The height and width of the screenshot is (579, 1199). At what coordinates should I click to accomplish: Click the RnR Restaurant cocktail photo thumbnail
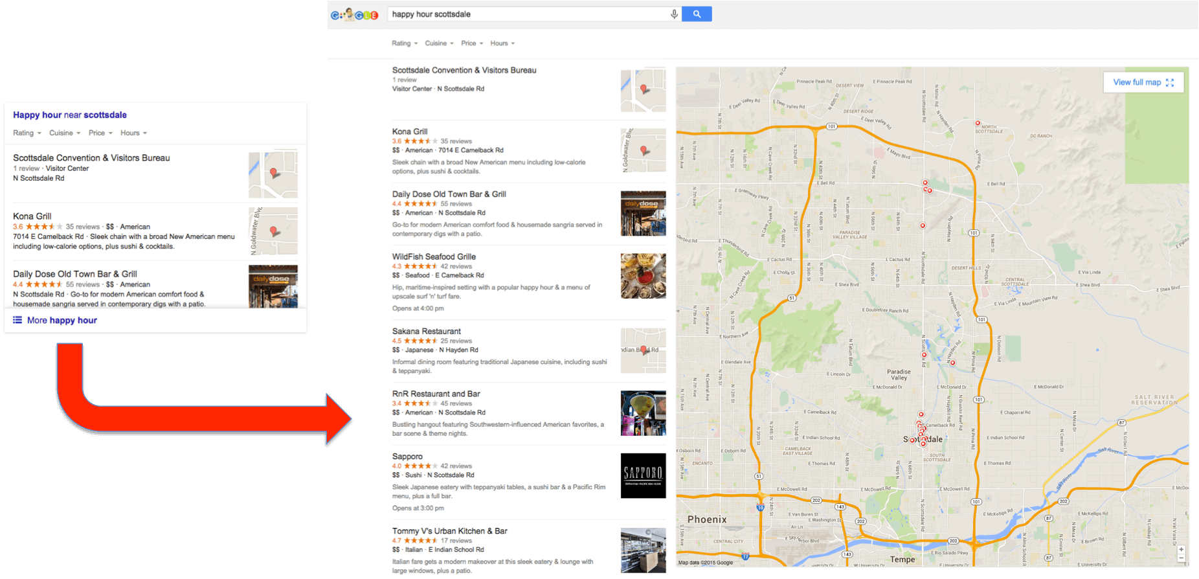(x=643, y=413)
